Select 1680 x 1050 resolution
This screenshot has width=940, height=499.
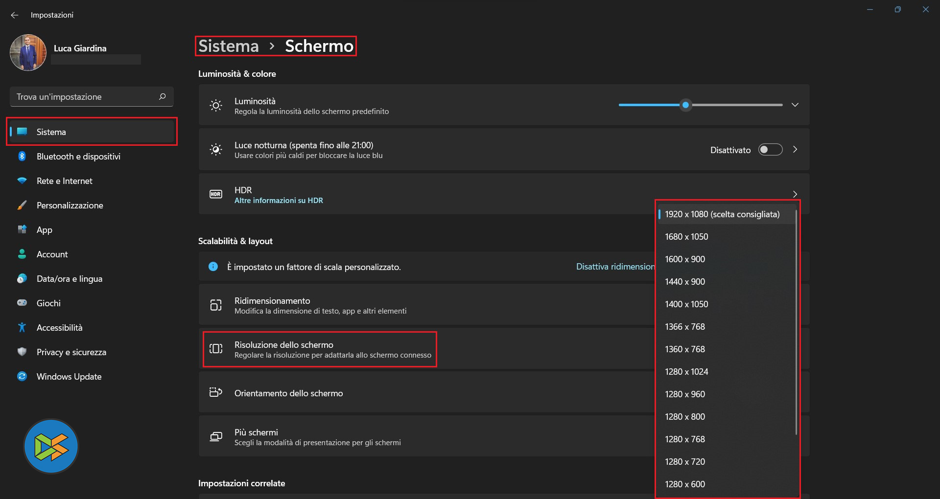(x=686, y=237)
